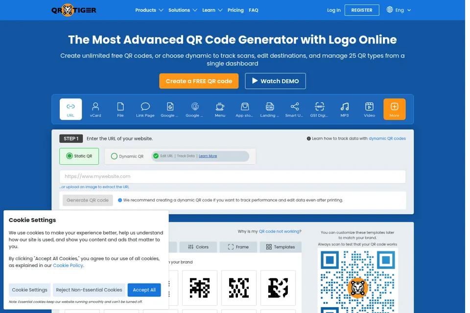
Task: Click the Learn More link
Action: click(208, 156)
